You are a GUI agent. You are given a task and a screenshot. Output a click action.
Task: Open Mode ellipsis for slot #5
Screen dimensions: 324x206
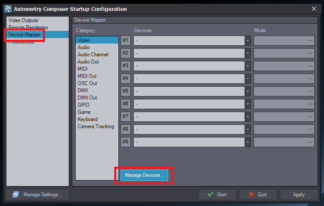click(310, 91)
